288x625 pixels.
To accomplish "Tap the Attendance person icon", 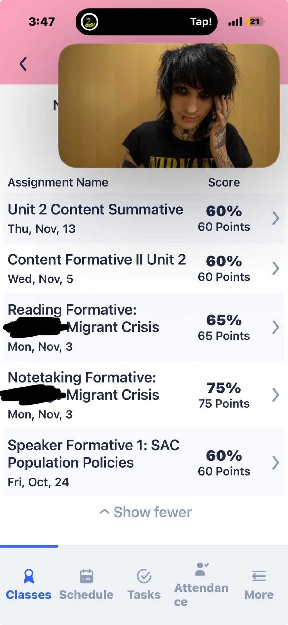I will coord(201,569).
